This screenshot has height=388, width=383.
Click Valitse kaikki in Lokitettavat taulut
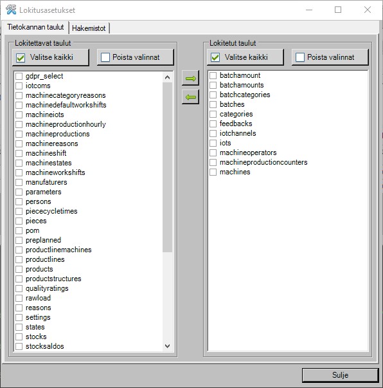(50, 57)
